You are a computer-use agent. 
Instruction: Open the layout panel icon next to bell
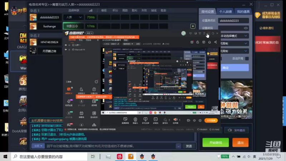[x=204, y=42]
